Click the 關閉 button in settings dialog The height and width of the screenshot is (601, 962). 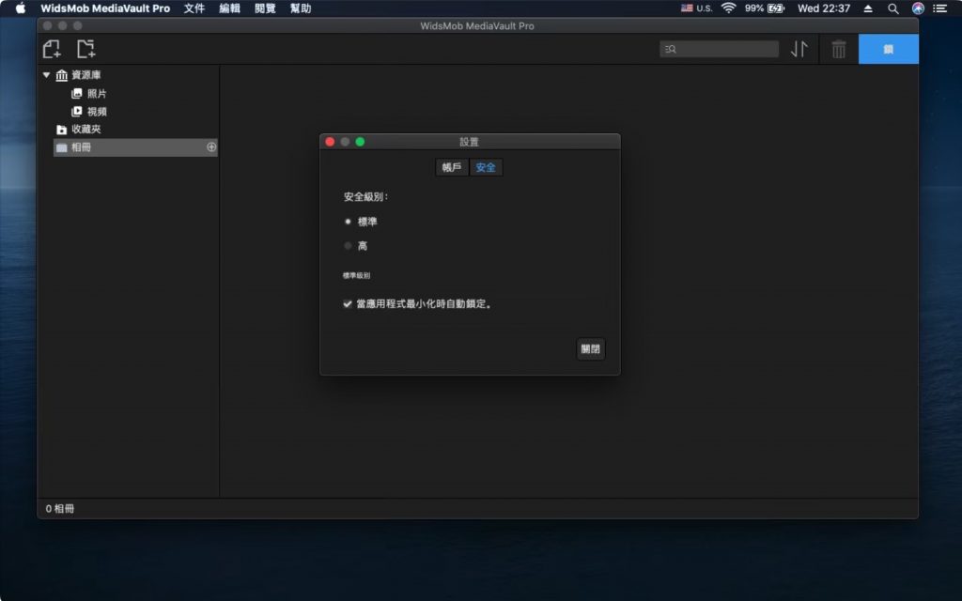[x=590, y=348]
